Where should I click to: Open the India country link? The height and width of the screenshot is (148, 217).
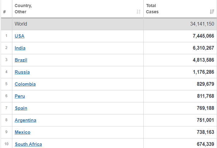coord(20,48)
